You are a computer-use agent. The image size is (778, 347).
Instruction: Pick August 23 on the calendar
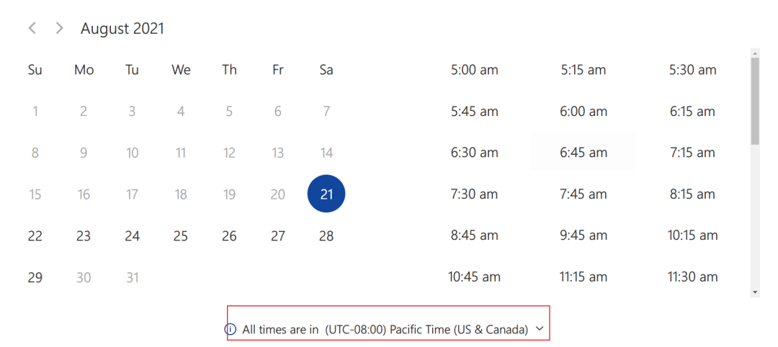[84, 236]
